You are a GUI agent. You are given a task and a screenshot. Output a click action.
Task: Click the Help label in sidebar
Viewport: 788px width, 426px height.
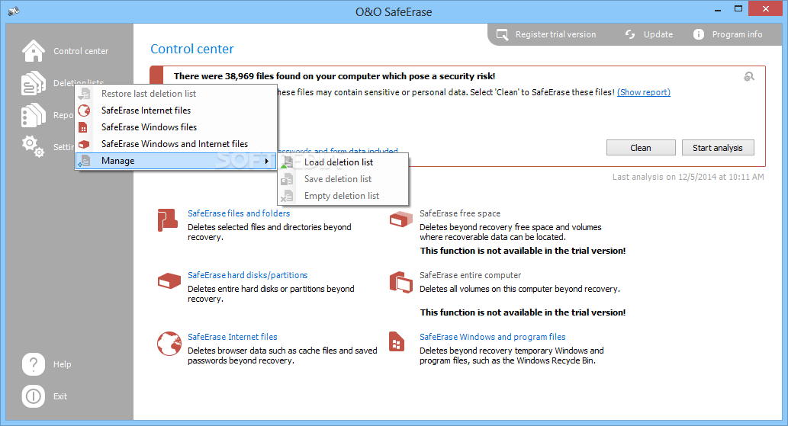point(63,364)
